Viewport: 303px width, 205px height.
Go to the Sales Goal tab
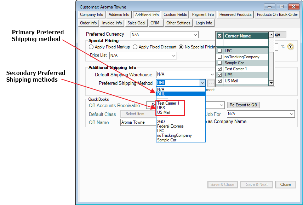136,23
